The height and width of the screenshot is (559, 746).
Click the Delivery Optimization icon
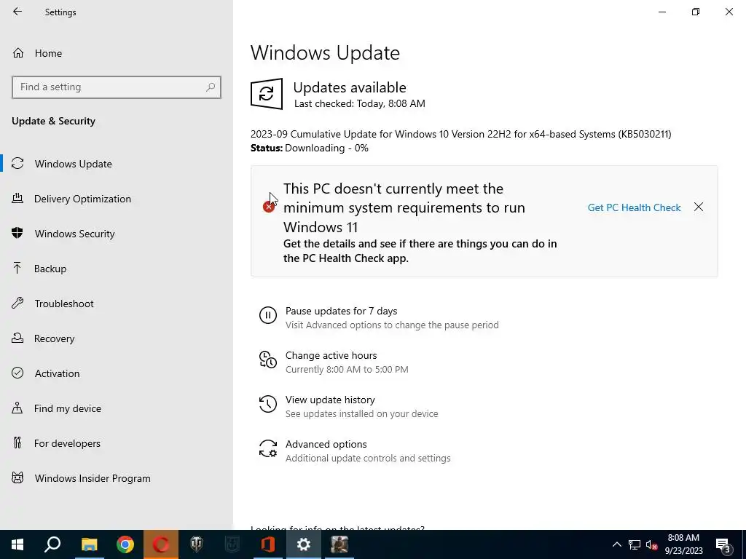pyautogui.click(x=17, y=198)
